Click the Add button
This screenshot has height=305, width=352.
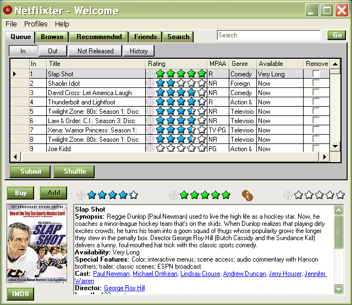tap(53, 193)
